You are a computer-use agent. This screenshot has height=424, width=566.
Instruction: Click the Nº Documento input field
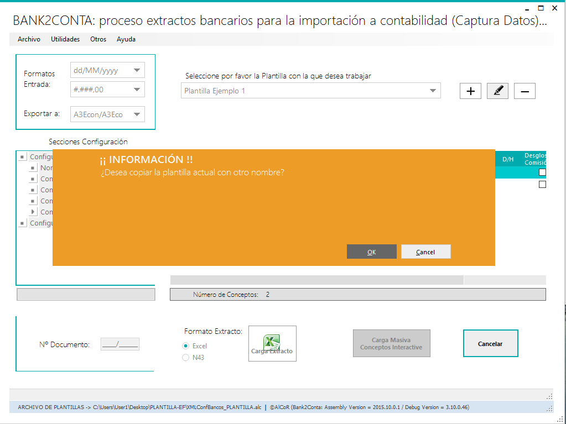click(x=120, y=344)
